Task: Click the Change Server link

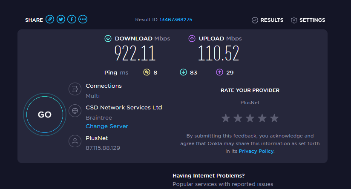Action: (107, 126)
